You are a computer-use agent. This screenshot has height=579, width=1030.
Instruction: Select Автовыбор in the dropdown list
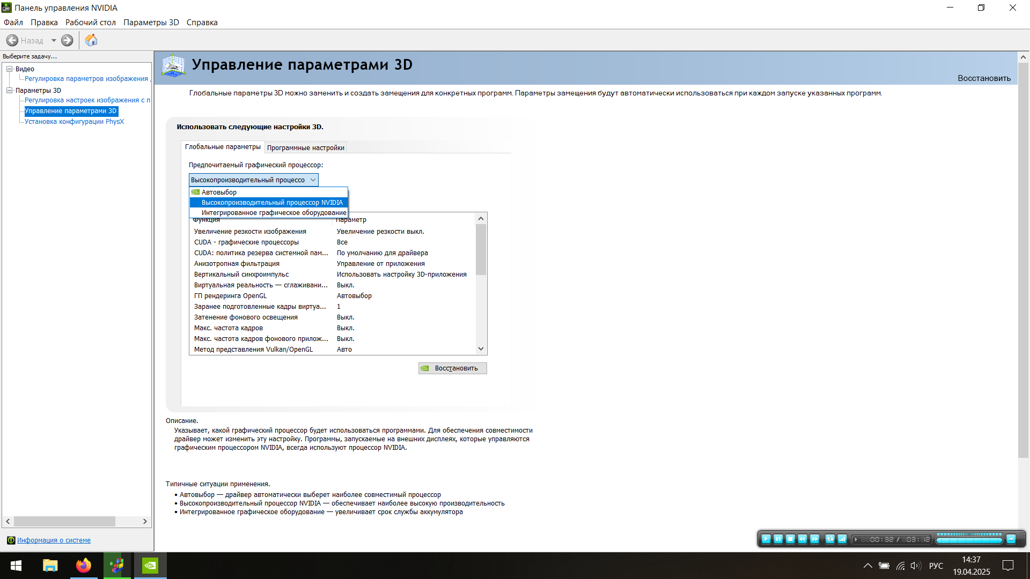[219, 192]
